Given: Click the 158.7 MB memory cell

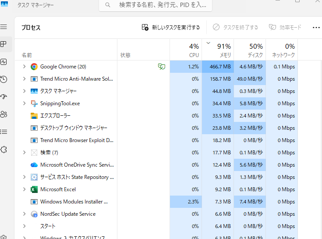Looking at the screenshot, I should 218,79.
